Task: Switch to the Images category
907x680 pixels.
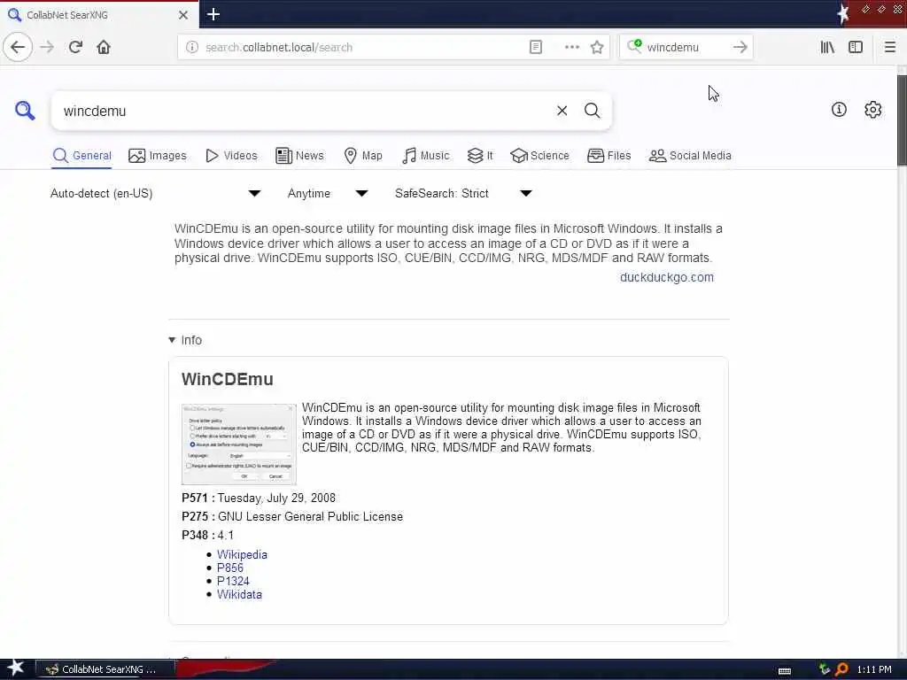Action: tap(158, 156)
